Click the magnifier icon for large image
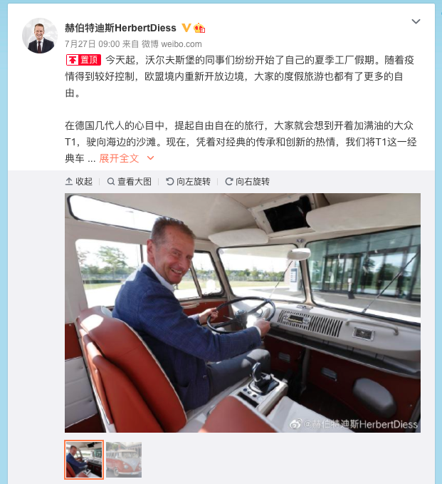 (x=110, y=182)
